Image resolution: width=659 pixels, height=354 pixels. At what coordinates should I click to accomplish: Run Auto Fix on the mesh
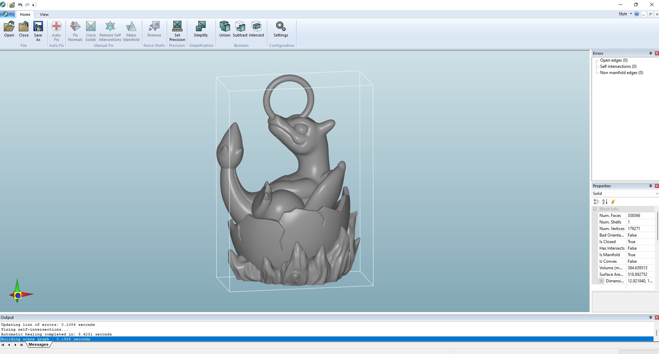coord(56,31)
